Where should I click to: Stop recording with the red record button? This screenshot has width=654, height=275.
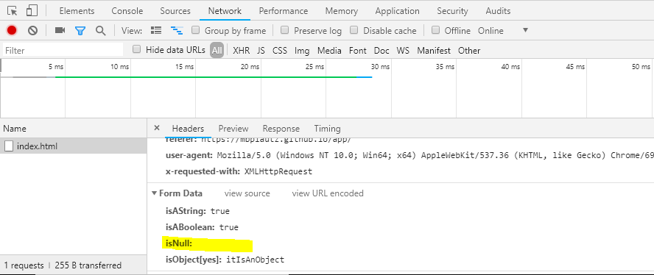pyautogui.click(x=12, y=30)
